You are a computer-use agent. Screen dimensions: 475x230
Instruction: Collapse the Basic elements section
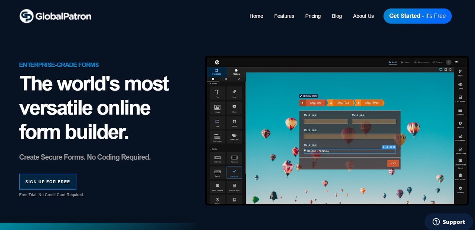tap(213, 83)
